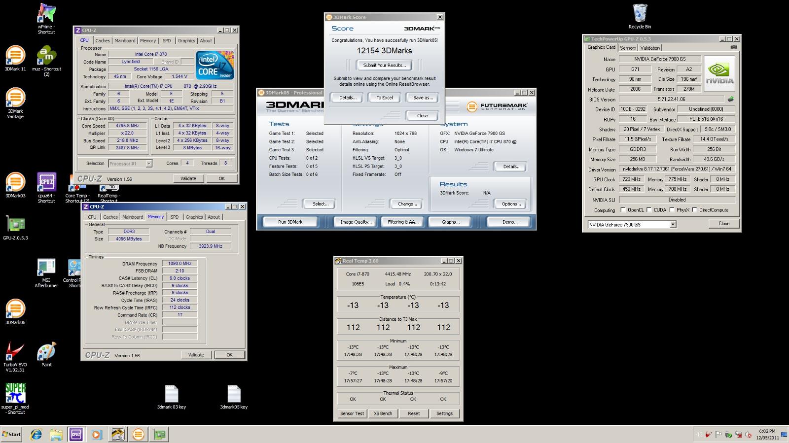Click Save as button in score dialog
789x443 pixels.
pos(422,98)
